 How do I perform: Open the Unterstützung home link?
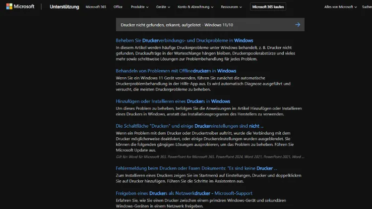(64, 7)
